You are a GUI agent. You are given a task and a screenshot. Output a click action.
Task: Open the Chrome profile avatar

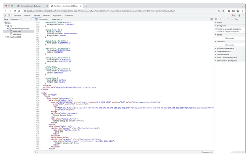pos(238,11)
